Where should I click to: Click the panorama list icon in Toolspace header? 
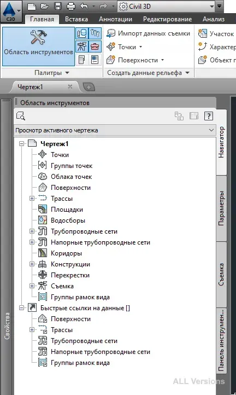(194, 116)
